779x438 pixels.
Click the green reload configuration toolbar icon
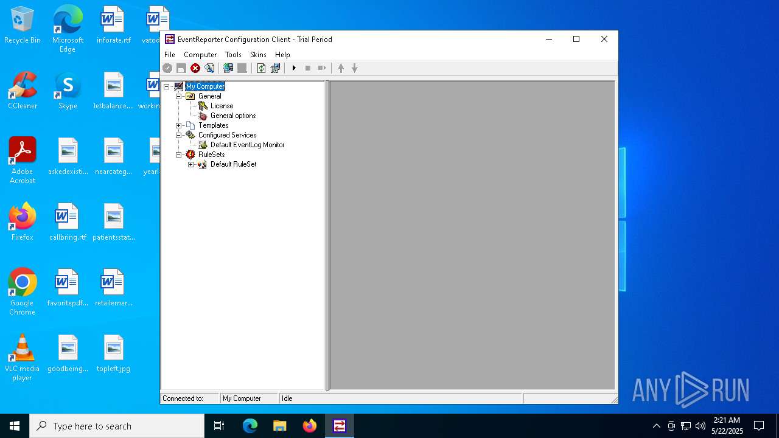[x=261, y=68]
